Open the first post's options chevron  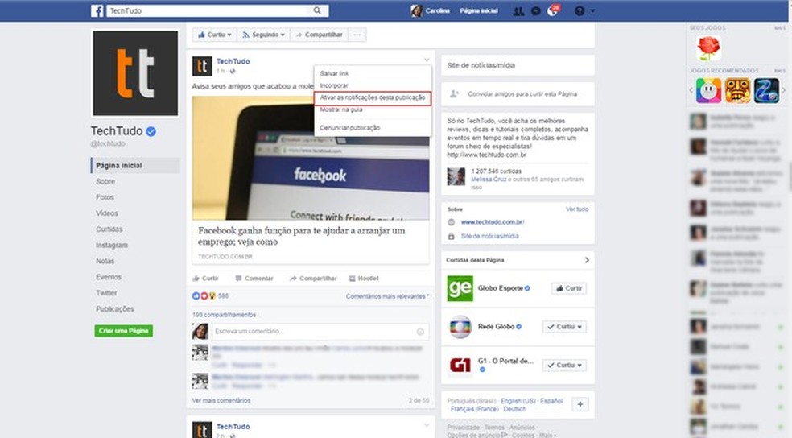click(x=427, y=60)
